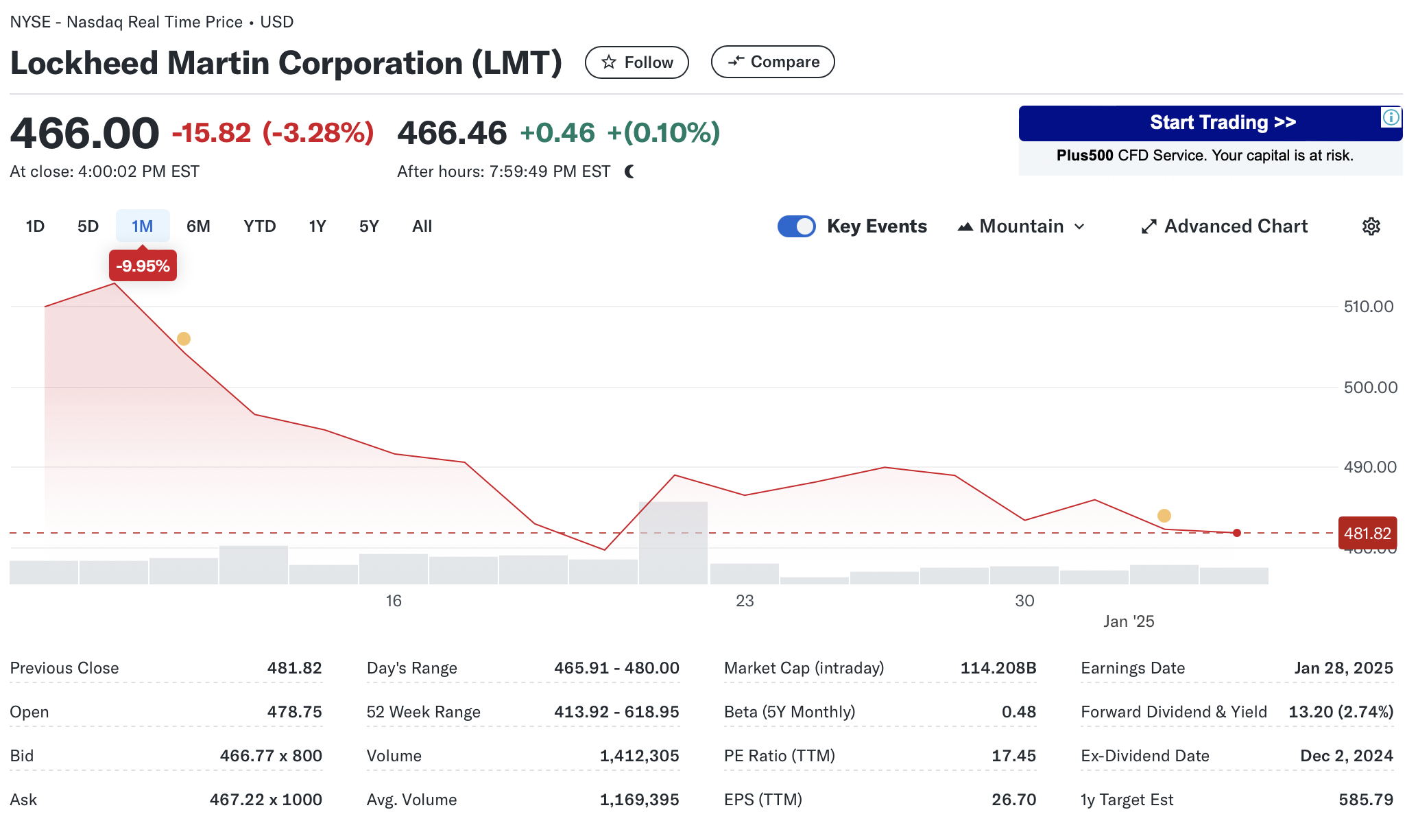Click the after-hours moon icon
The height and width of the screenshot is (834, 1418).
(629, 171)
